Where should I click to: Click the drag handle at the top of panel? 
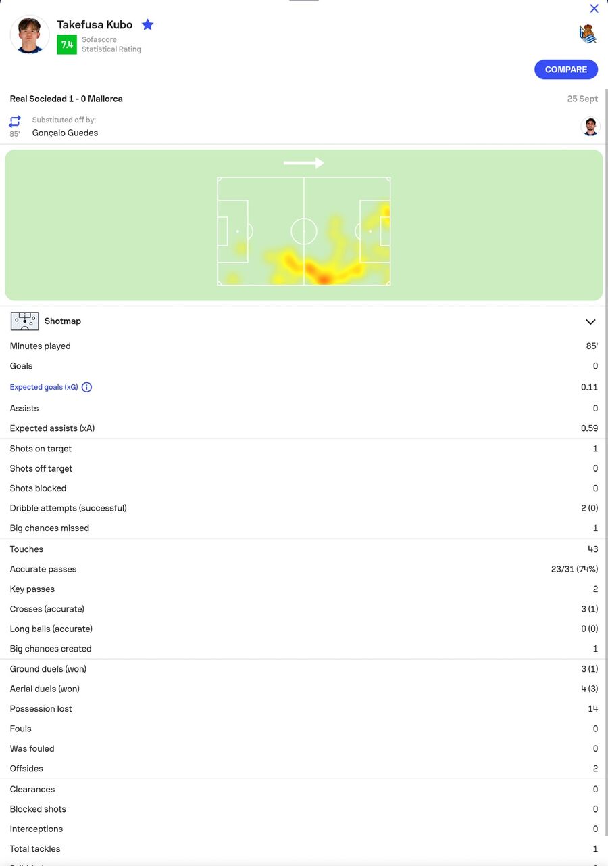tap(304, 1)
